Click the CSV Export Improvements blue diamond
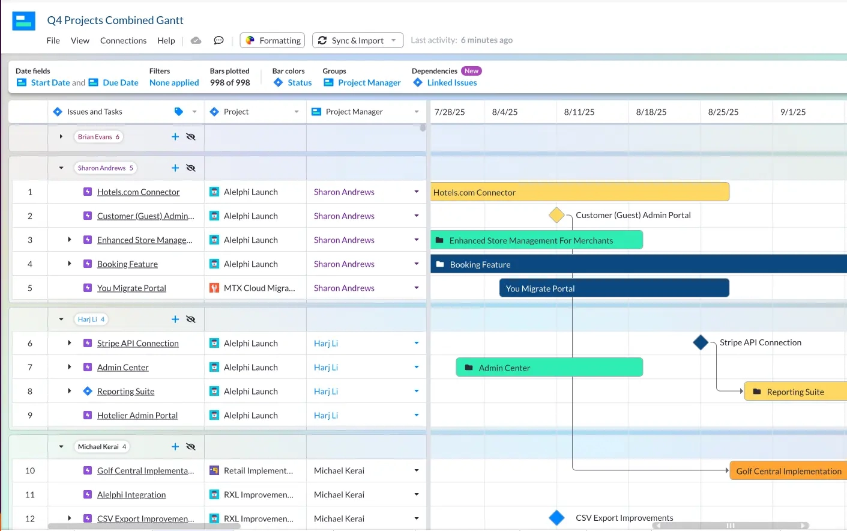 click(x=556, y=518)
